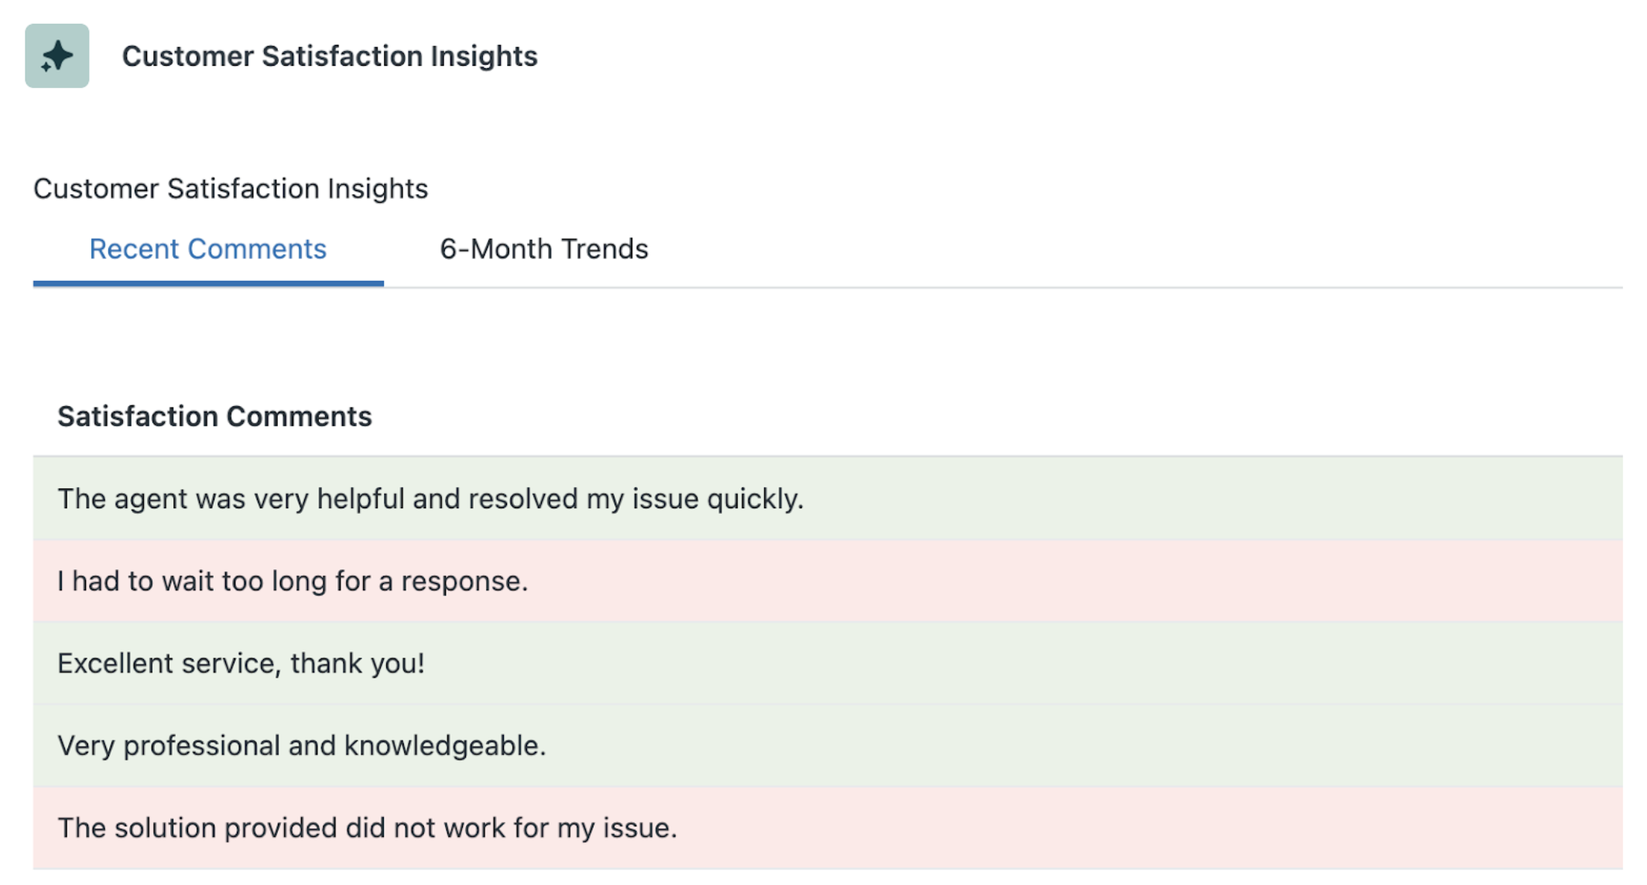Click the blue underline beneath Recent Comments
This screenshot has height=885, width=1647.
tap(208, 283)
